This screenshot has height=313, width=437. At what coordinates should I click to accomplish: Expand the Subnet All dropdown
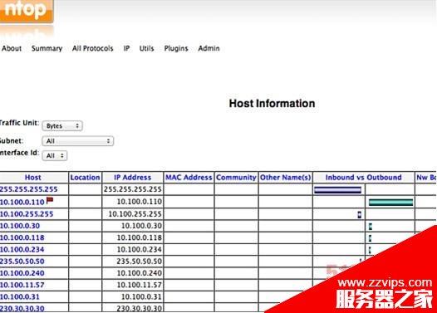coord(78,141)
